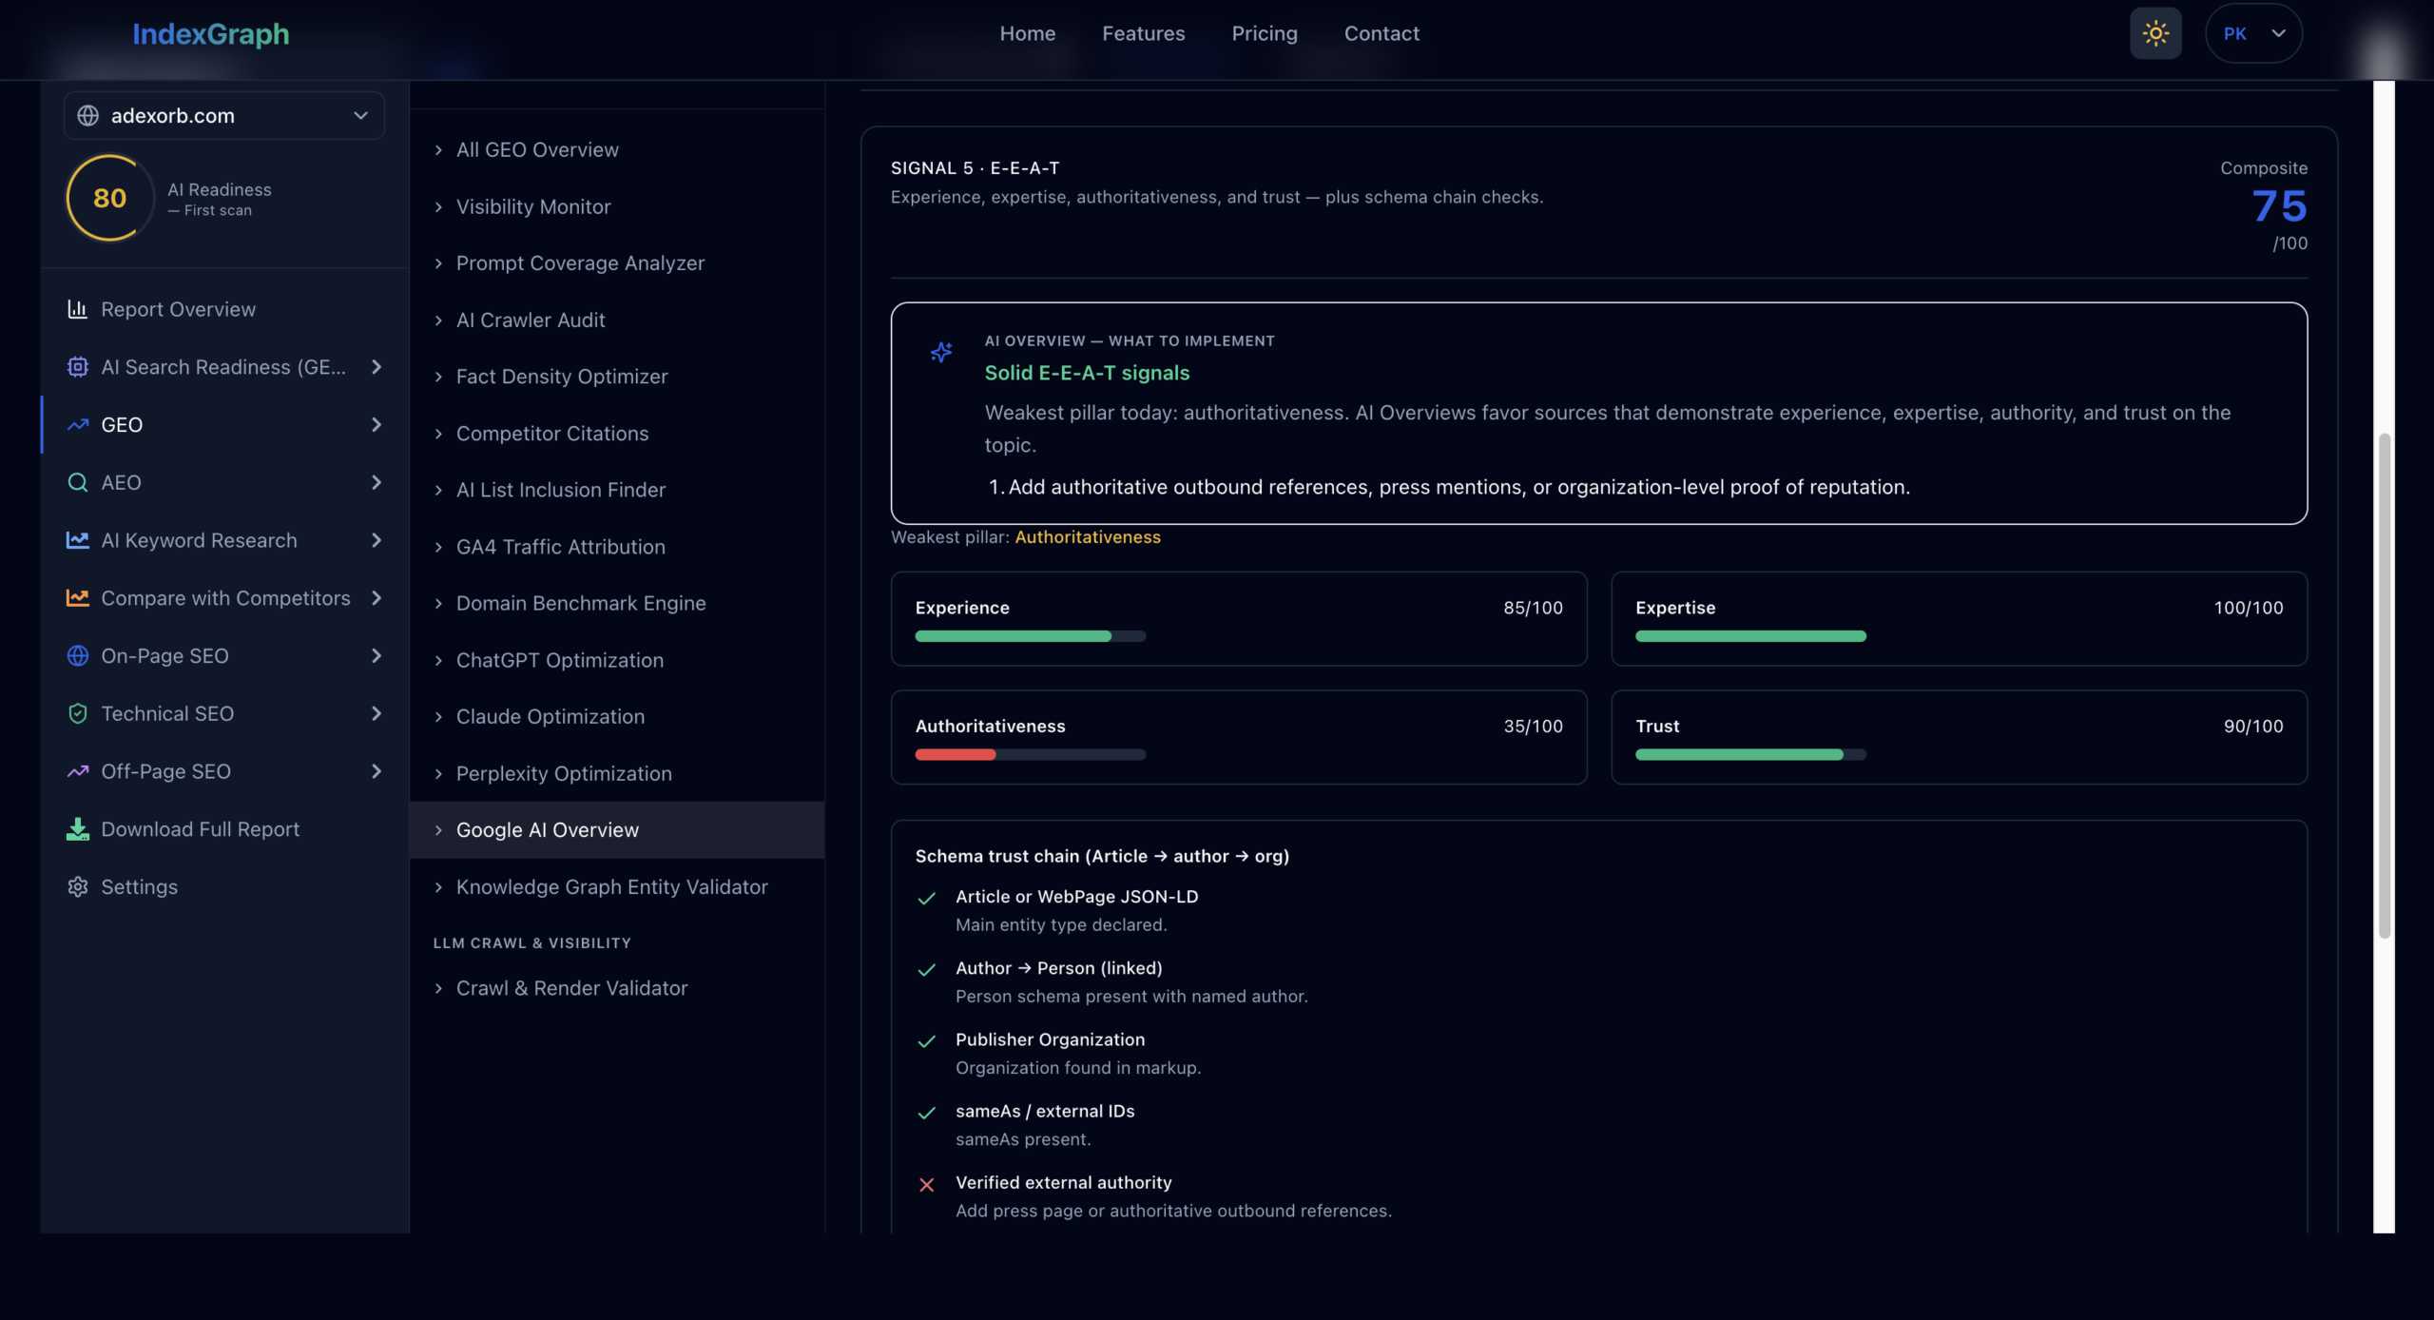The height and width of the screenshot is (1320, 2434).
Task: Open Claude Optimization
Action: 617,717
